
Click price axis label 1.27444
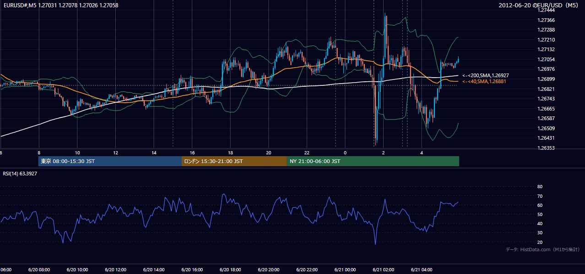click(546, 10)
